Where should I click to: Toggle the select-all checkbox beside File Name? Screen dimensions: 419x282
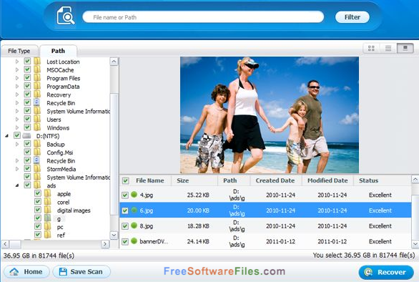pyautogui.click(x=125, y=181)
